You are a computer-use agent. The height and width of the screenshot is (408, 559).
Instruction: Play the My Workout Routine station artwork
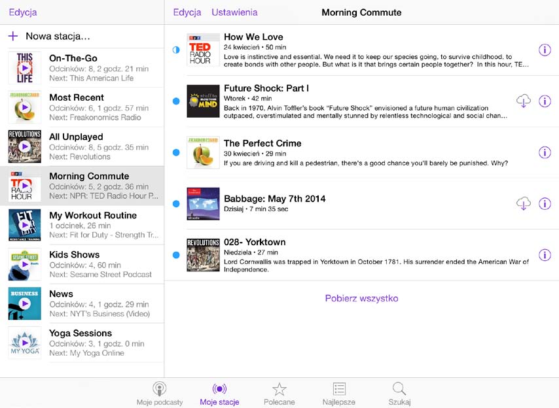[25, 225]
